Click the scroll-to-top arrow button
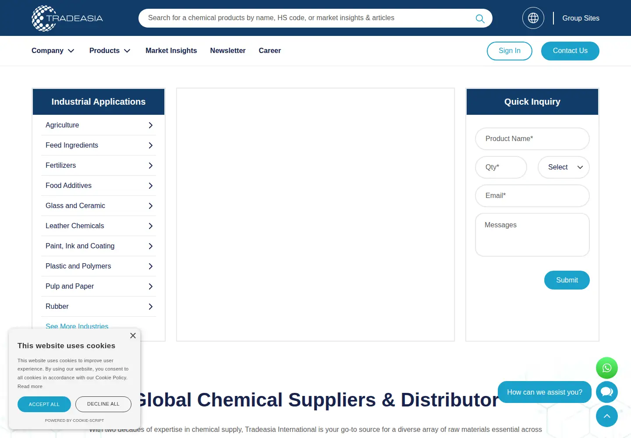 607,416
